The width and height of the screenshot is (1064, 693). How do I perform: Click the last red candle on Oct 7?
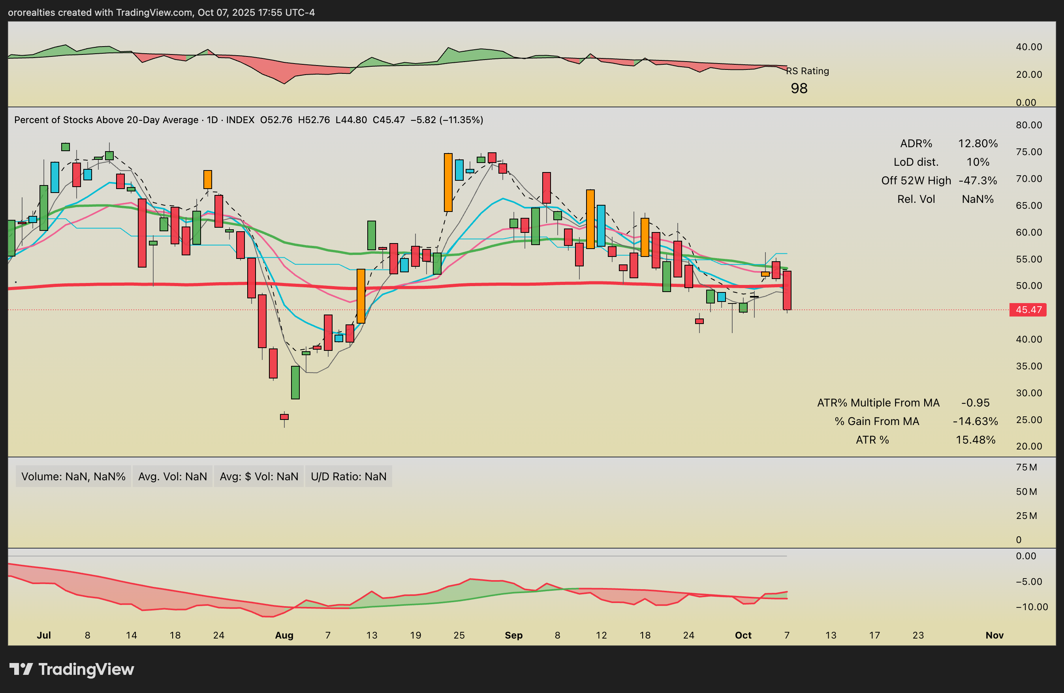click(x=787, y=290)
